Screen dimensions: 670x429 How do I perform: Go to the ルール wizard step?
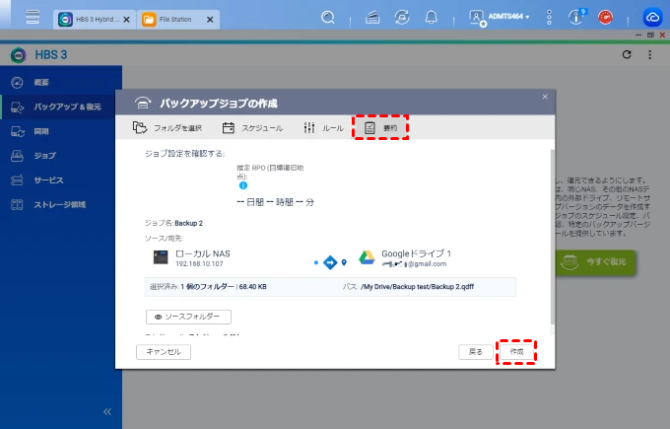(323, 128)
